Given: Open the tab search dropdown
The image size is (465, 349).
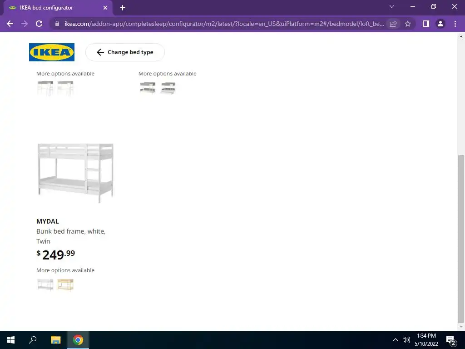Looking at the screenshot, I should tap(392, 6).
